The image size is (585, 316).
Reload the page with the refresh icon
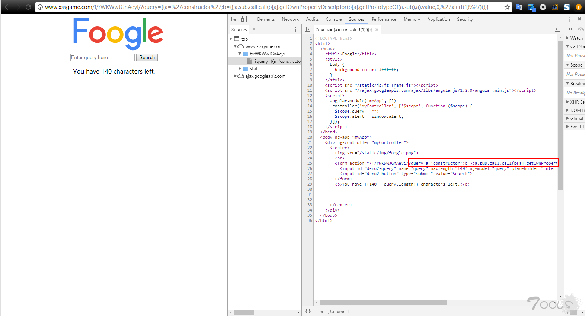(28, 7)
